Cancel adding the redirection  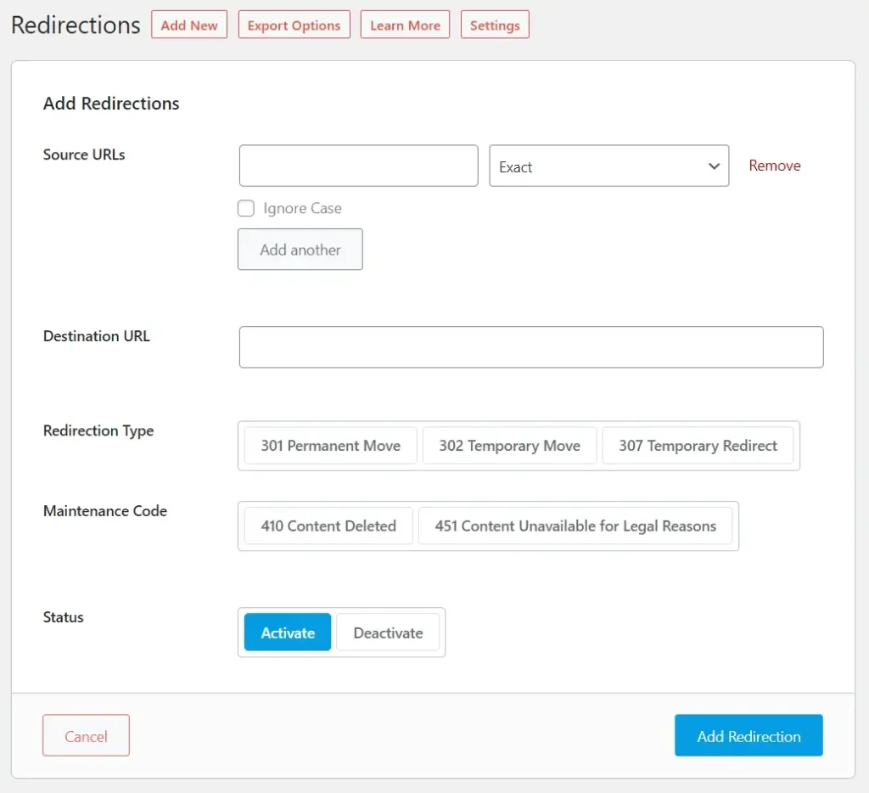(x=86, y=735)
